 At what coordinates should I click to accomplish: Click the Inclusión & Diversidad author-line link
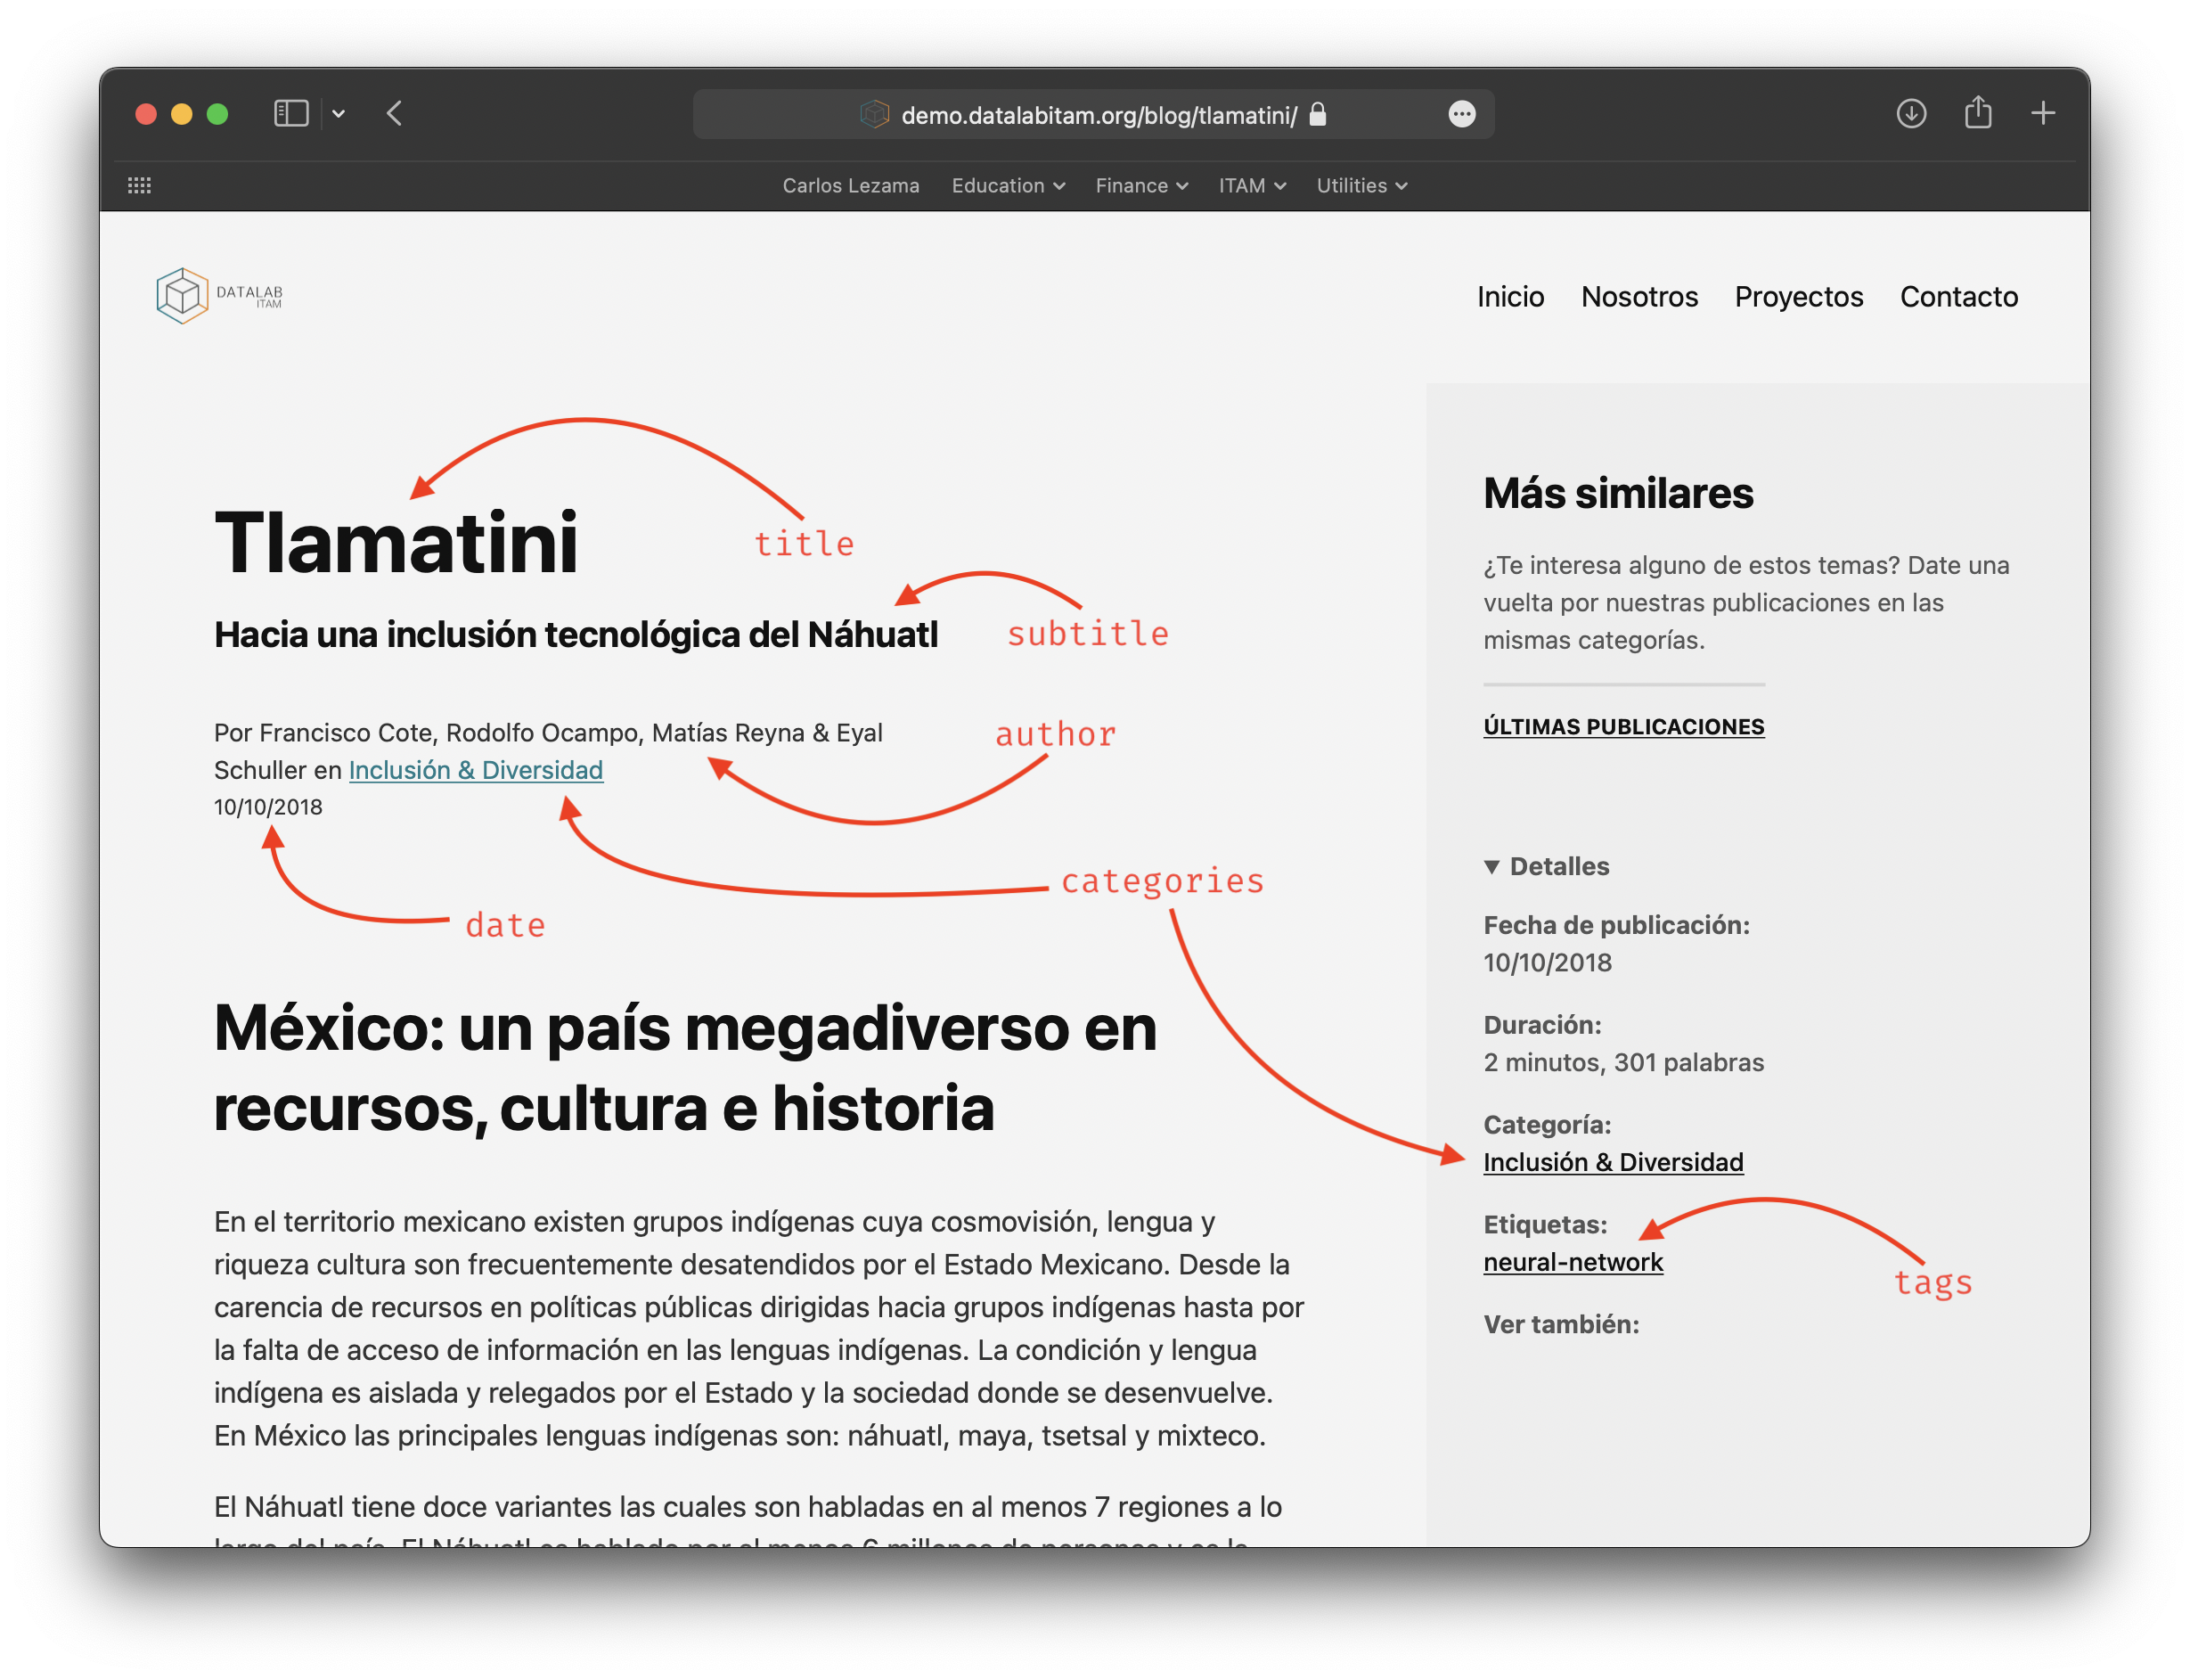476,771
